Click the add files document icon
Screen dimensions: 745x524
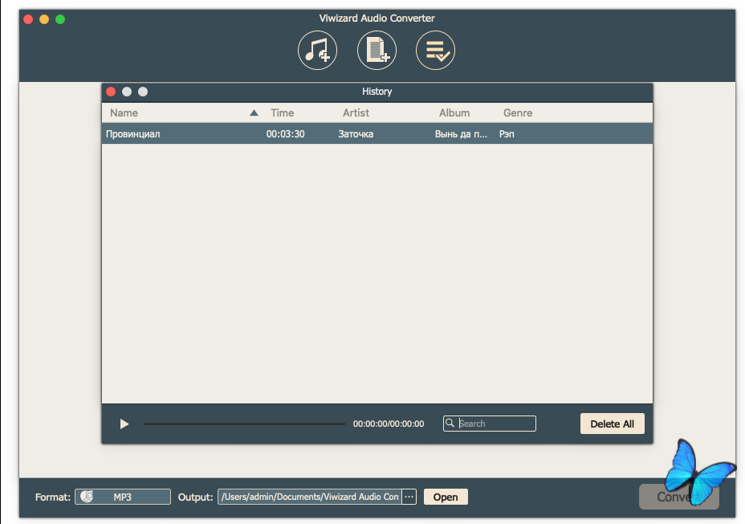tap(377, 51)
